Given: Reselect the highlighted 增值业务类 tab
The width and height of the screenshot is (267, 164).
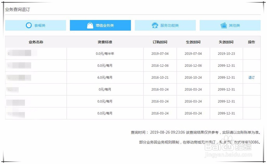Looking at the screenshot, I should coord(100,25).
